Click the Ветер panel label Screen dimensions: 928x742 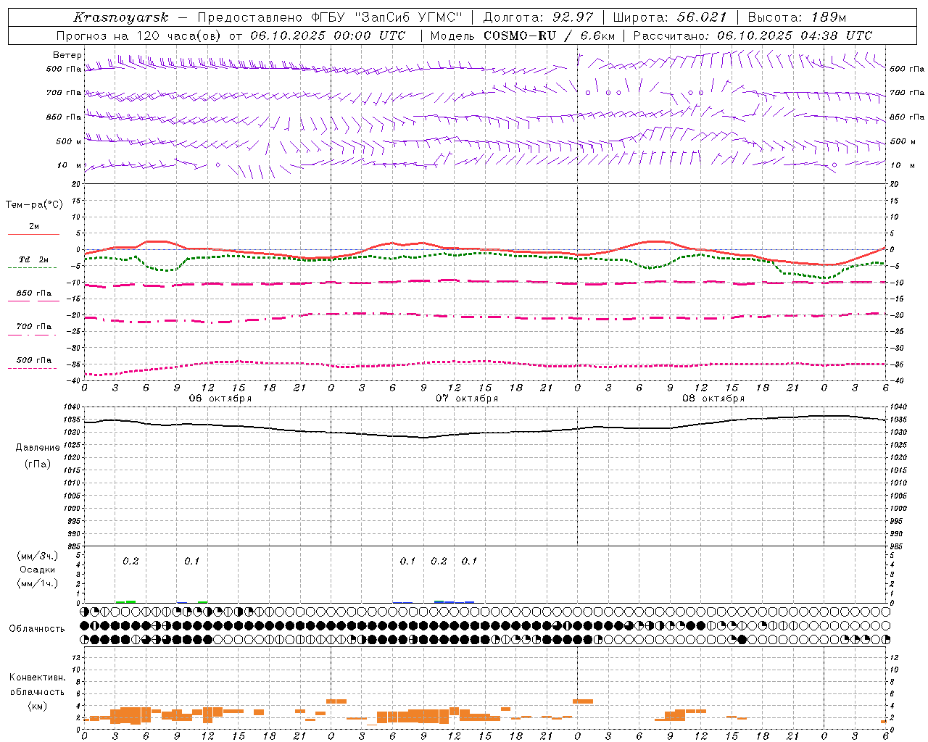(x=67, y=55)
